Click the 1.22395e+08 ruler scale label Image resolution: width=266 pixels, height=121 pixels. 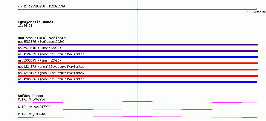(256, 12)
